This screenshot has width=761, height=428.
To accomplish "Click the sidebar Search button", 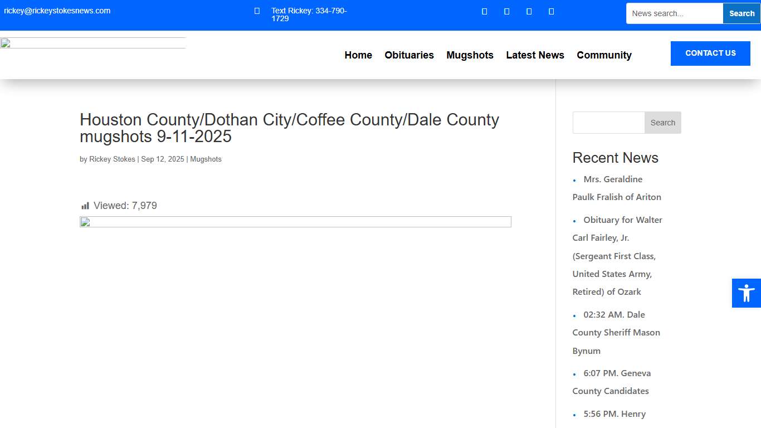I will click(662, 122).
